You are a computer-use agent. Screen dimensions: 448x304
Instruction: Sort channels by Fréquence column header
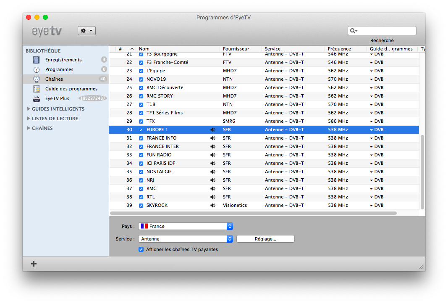[339, 49]
